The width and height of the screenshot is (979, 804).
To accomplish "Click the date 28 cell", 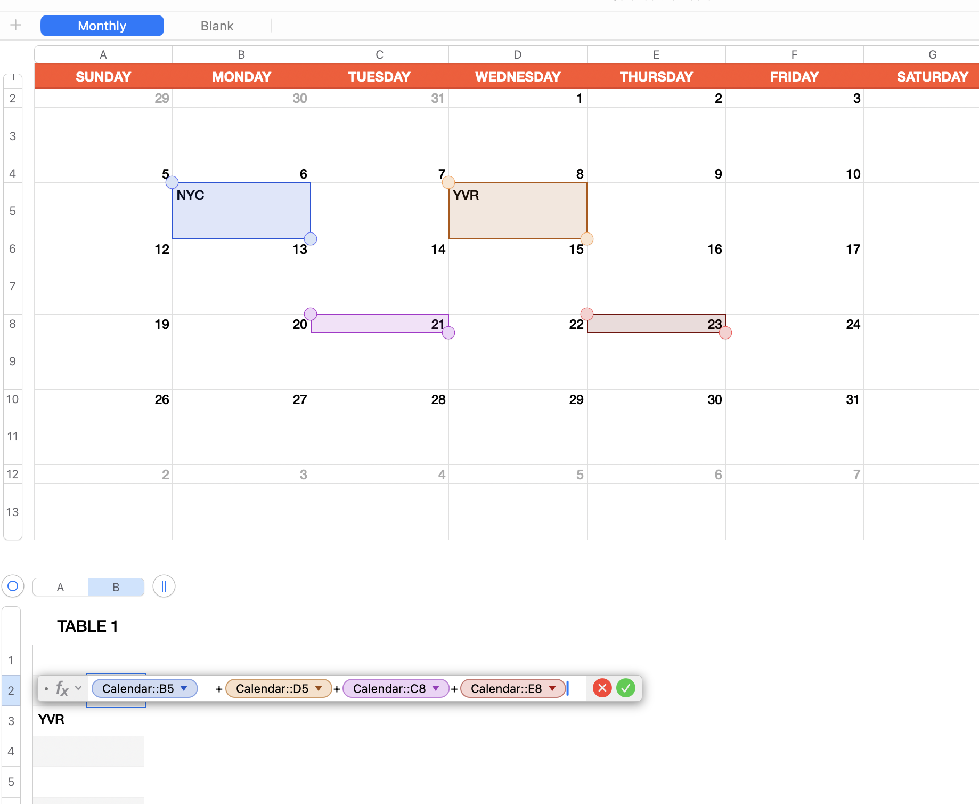I will pos(380,399).
